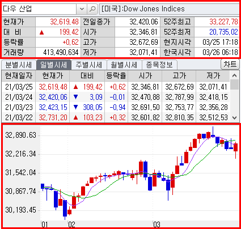Click the 대비 column header
This screenshot has height=229, width=241.
pyautogui.click(x=87, y=76)
